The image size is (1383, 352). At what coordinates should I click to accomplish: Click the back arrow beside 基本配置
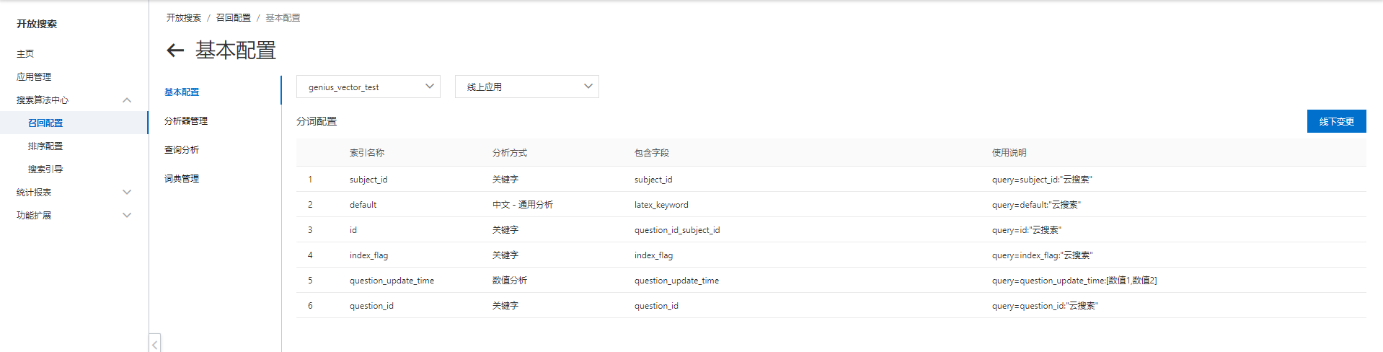click(175, 50)
